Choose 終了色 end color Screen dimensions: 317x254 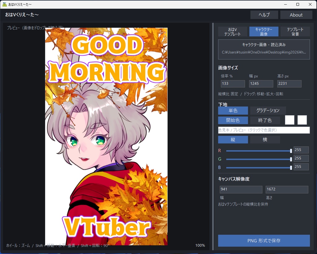pyautogui.click(x=265, y=120)
